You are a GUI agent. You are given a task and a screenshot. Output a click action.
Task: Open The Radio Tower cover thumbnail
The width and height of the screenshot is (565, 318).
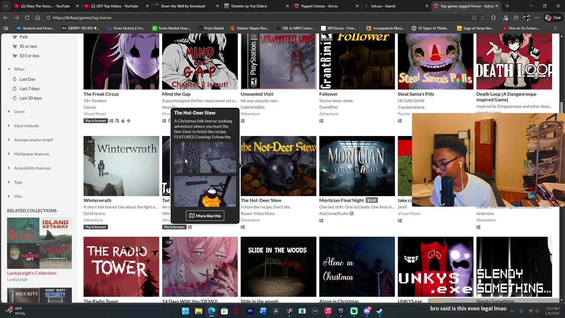pyautogui.click(x=121, y=267)
